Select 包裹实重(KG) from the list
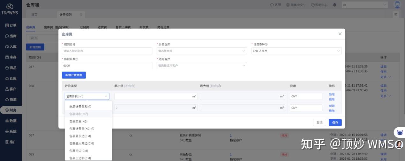 pos(88,121)
